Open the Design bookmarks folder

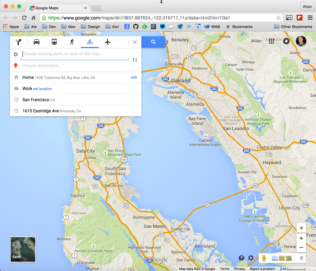tap(90, 27)
